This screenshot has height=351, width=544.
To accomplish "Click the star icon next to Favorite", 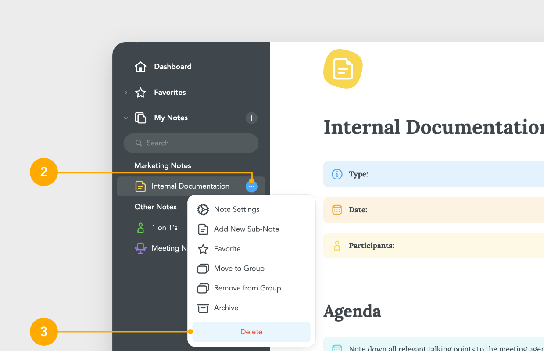I will pyautogui.click(x=203, y=249).
